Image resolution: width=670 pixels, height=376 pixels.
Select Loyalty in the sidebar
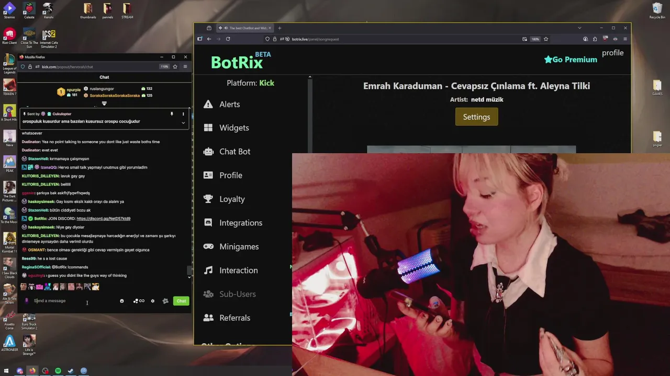tap(224, 199)
